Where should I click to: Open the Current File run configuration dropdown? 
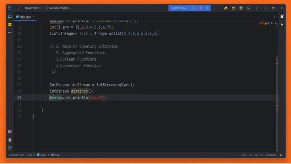point(179,8)
